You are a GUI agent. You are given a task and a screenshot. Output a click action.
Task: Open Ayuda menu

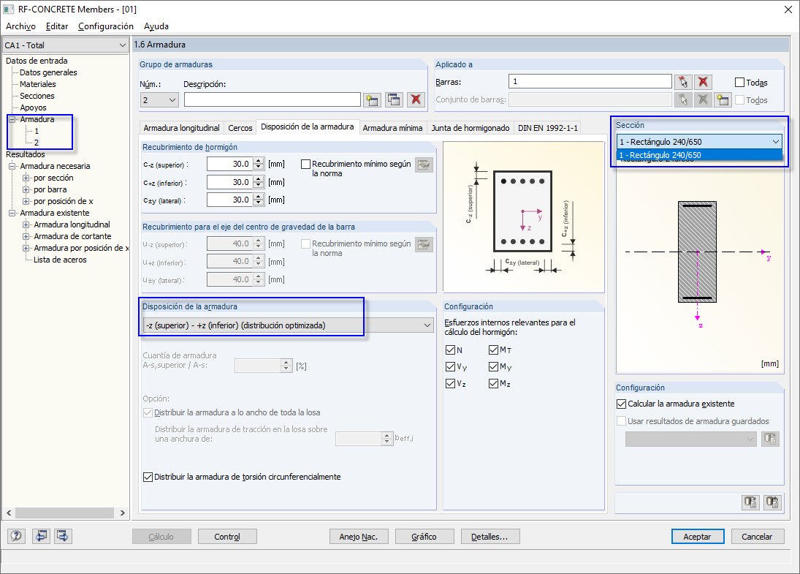156,26
